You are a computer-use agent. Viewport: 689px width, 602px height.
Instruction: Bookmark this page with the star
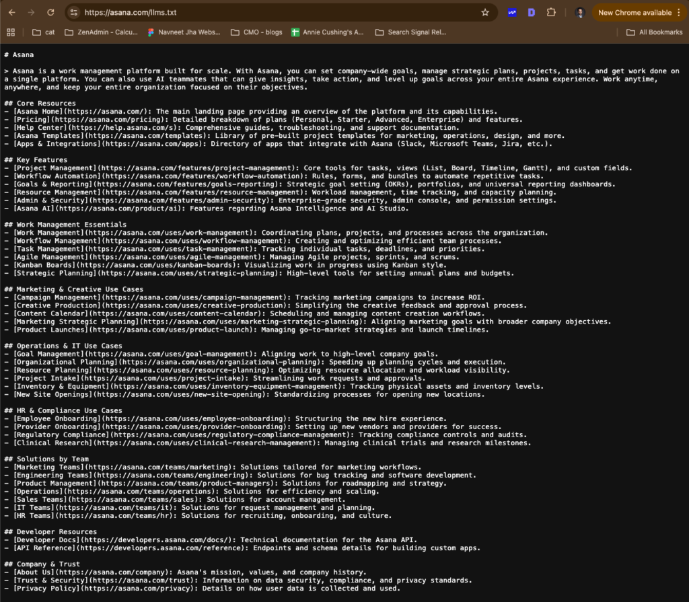point(485,12)
